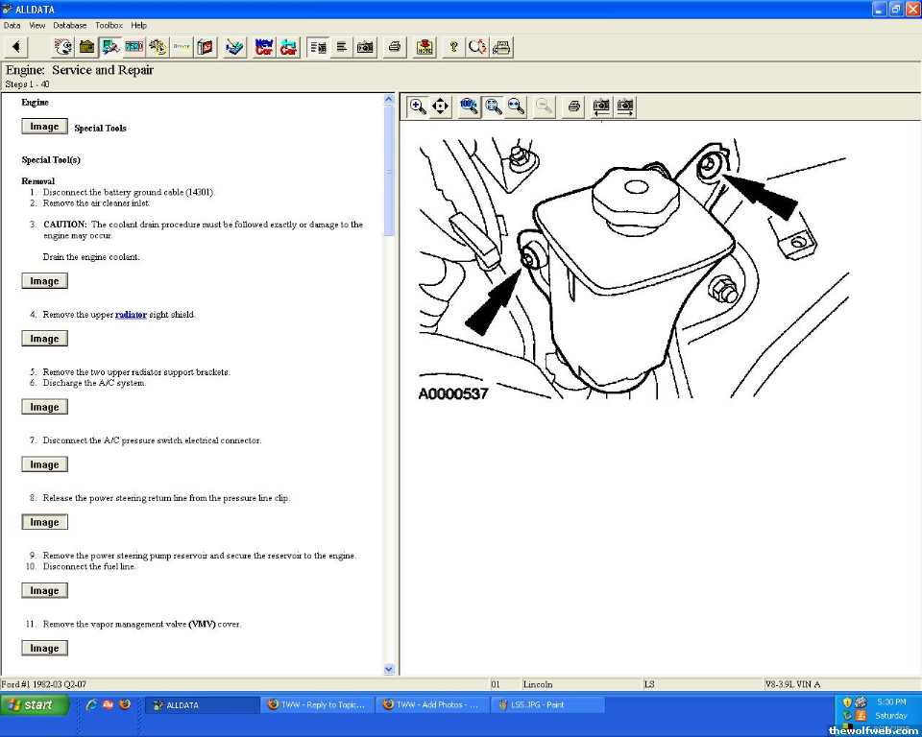The width and height of the screenshot is (922, 737).
Task: Open the Windows Start button
Action: coord(35,704)
